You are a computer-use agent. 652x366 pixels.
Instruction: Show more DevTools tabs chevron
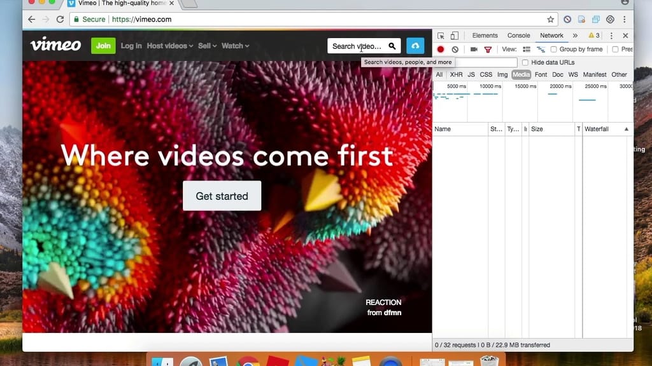click(x=575, y=36)
